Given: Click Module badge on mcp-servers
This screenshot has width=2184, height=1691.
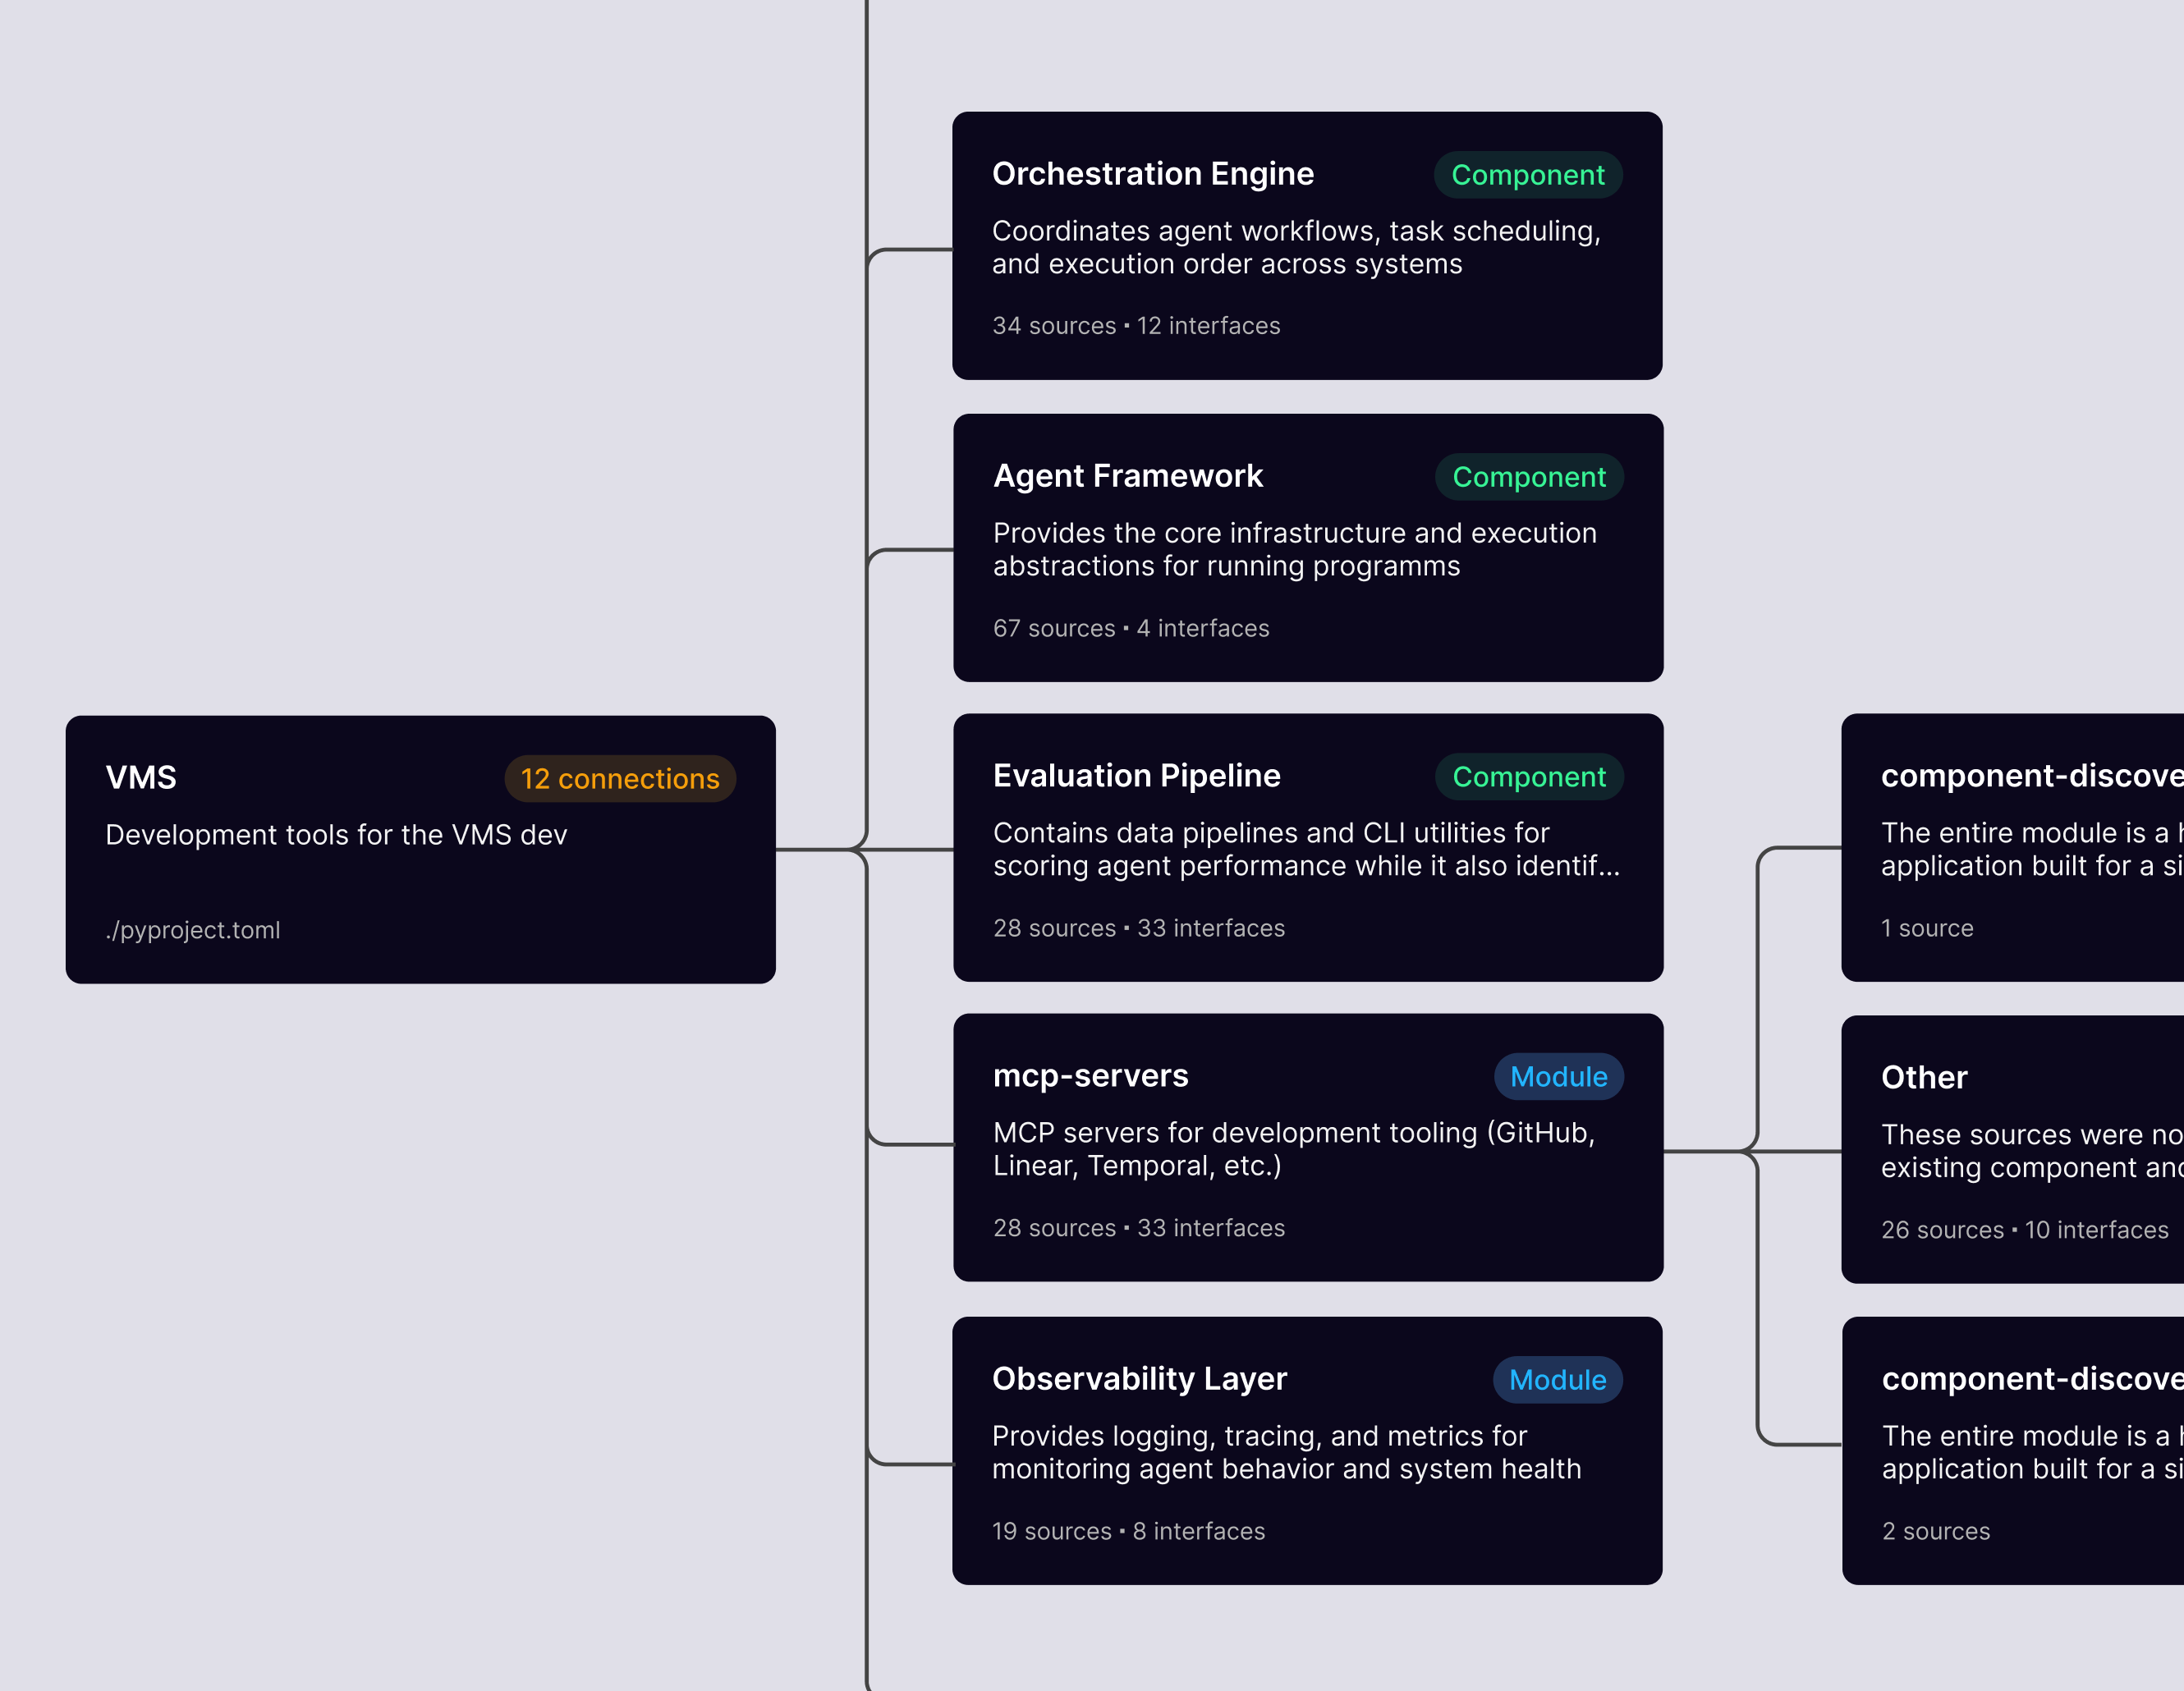Looking at the screenshot, I should (x=1559, y=1077).
